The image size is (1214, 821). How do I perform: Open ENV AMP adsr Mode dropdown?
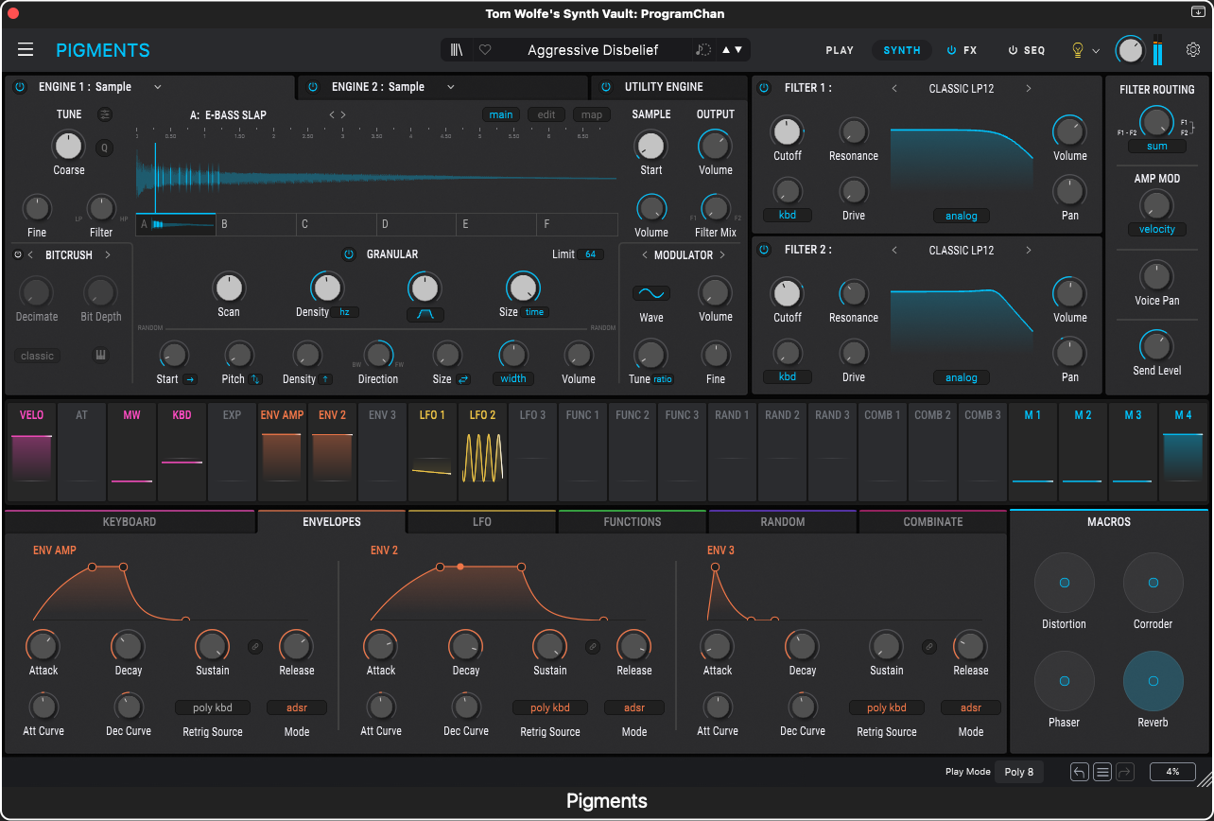click(296, 707)
